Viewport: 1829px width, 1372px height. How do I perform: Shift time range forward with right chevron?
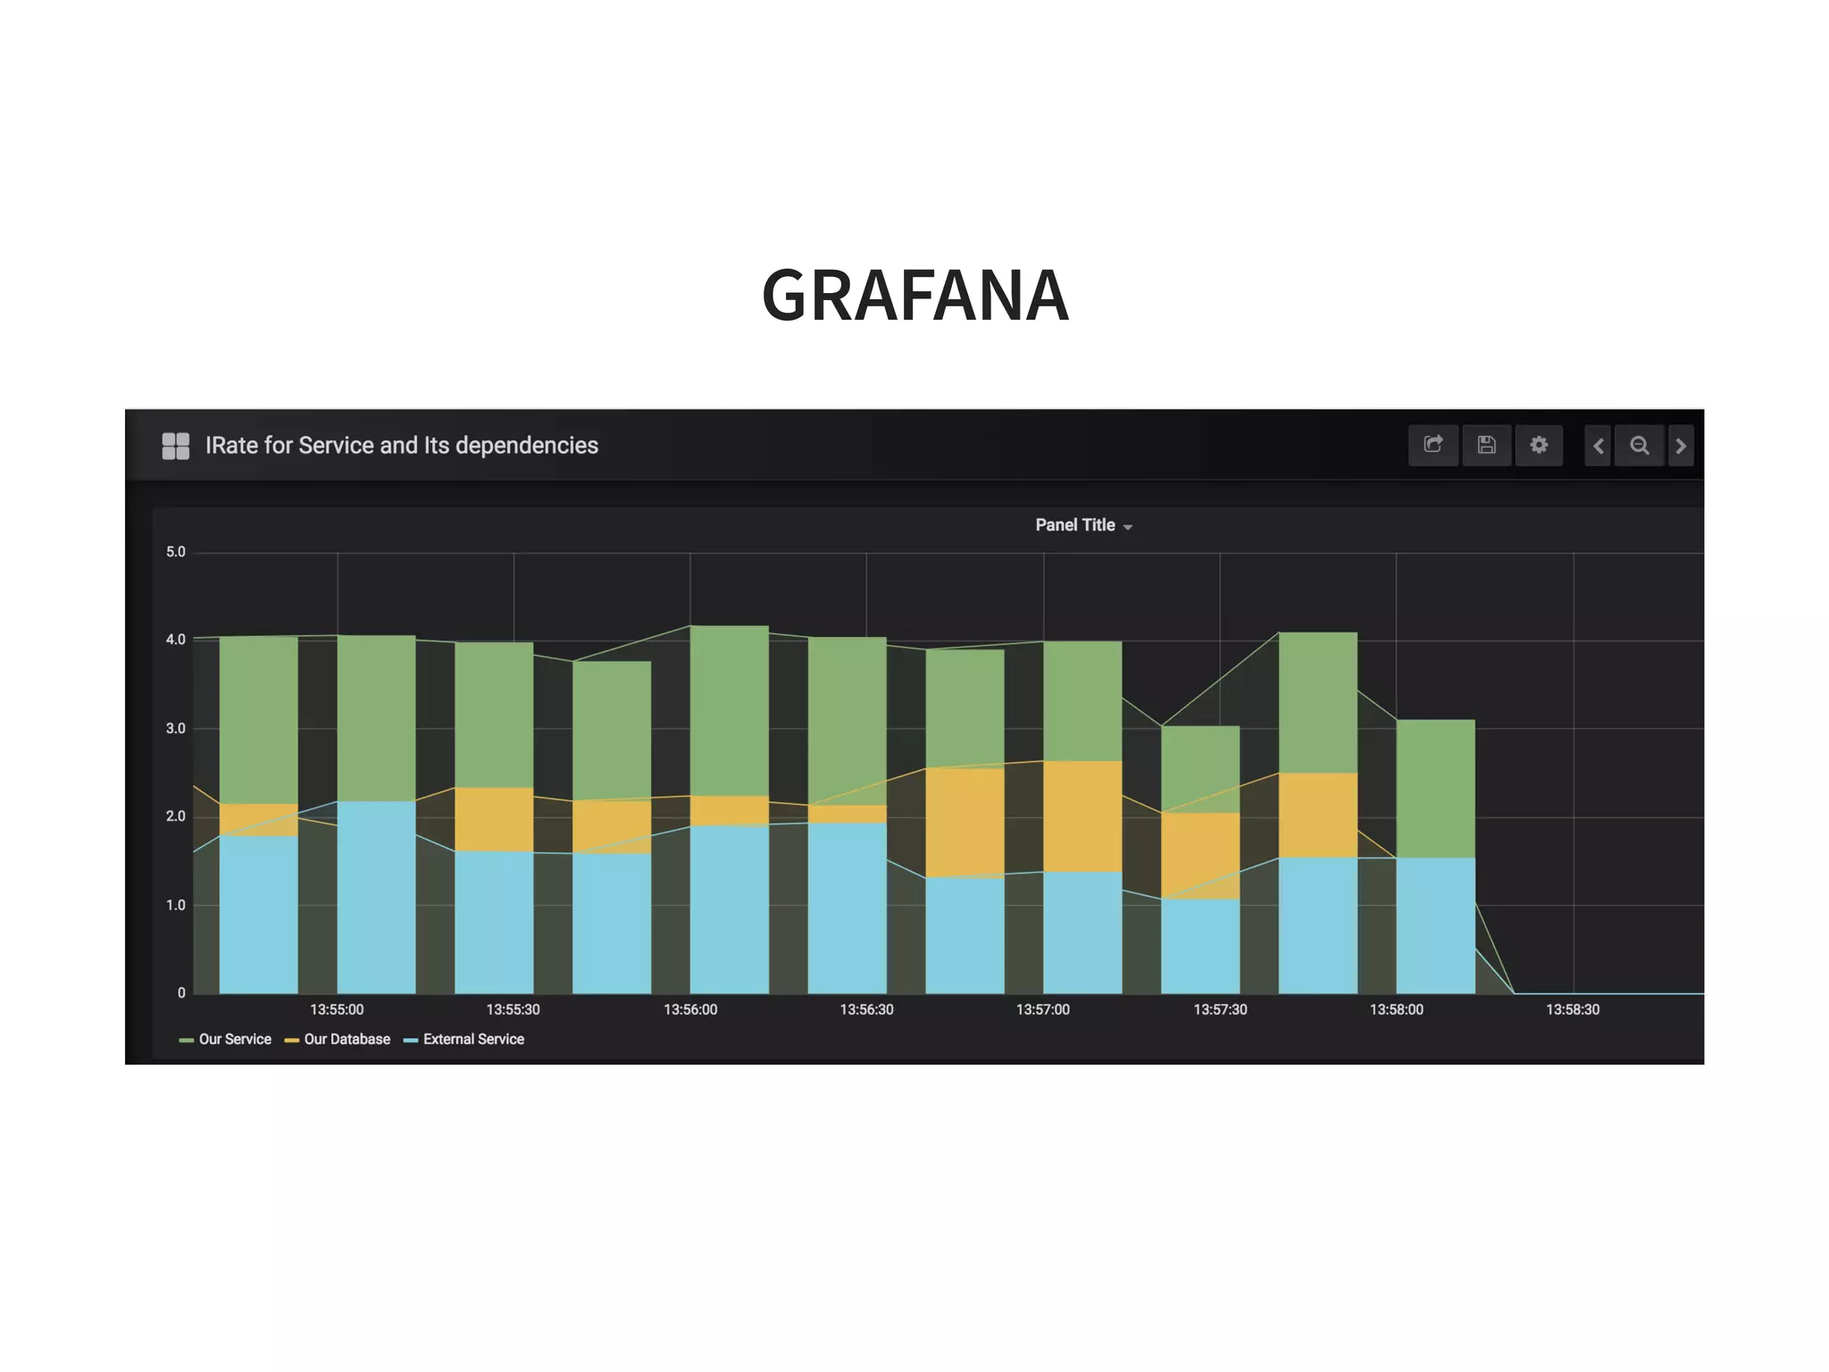(x=1681, y=446)
